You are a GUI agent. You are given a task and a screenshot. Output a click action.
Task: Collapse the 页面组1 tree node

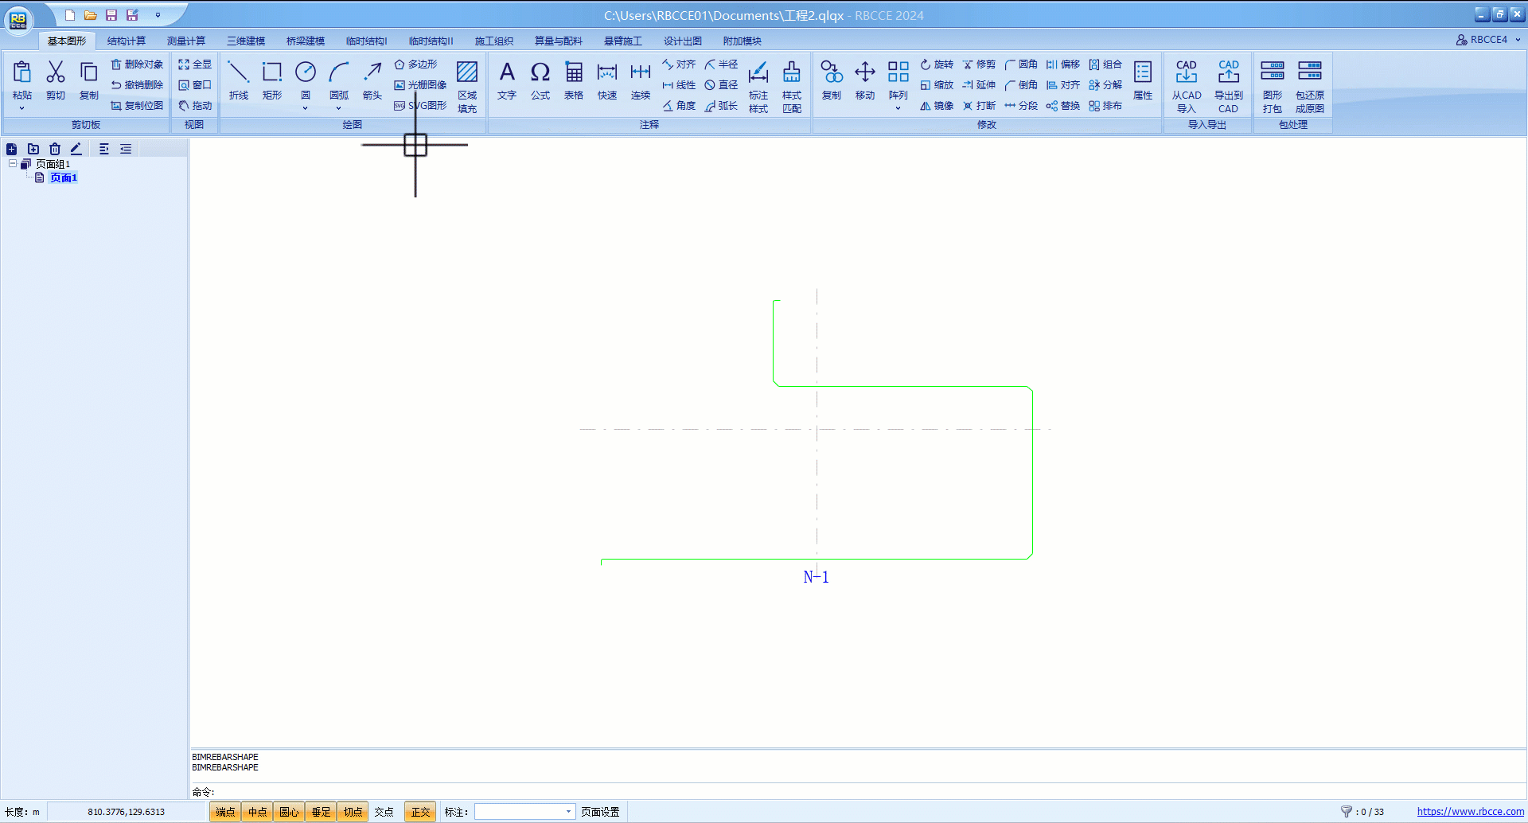pyautogui.click(x=13, y=164)
